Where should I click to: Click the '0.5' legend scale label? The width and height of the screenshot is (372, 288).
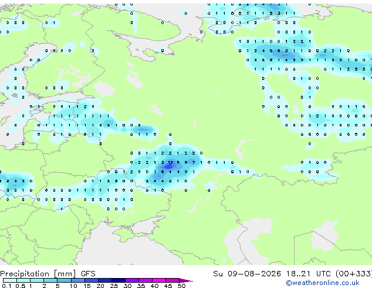coord(21,286)
